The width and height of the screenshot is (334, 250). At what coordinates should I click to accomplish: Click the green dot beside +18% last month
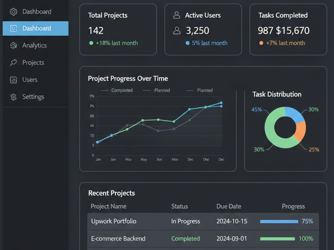click(91, 43)
